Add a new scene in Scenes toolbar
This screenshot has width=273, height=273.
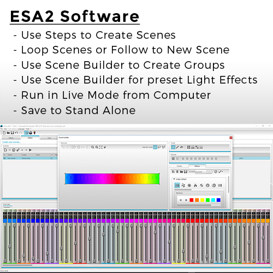(x=5, y=150)
